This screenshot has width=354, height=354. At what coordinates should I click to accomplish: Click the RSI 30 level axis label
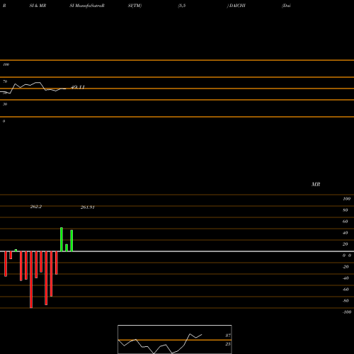[x=5, y=104]
